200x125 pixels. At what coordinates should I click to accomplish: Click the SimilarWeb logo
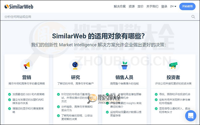pos(19,6)
